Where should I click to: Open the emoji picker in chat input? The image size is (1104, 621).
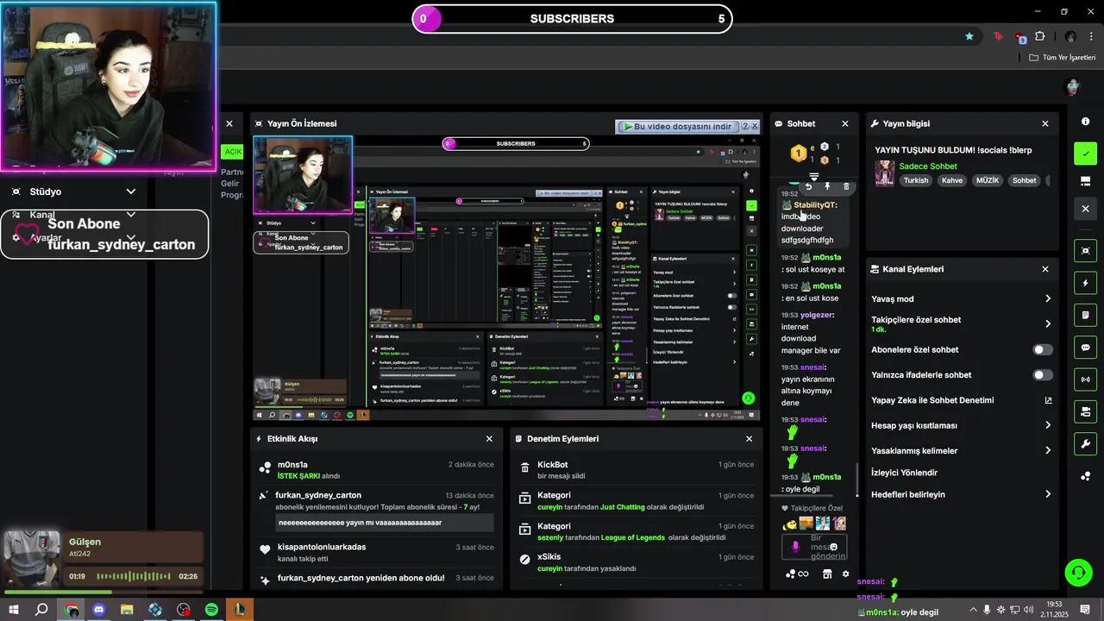tap(833, 547)
